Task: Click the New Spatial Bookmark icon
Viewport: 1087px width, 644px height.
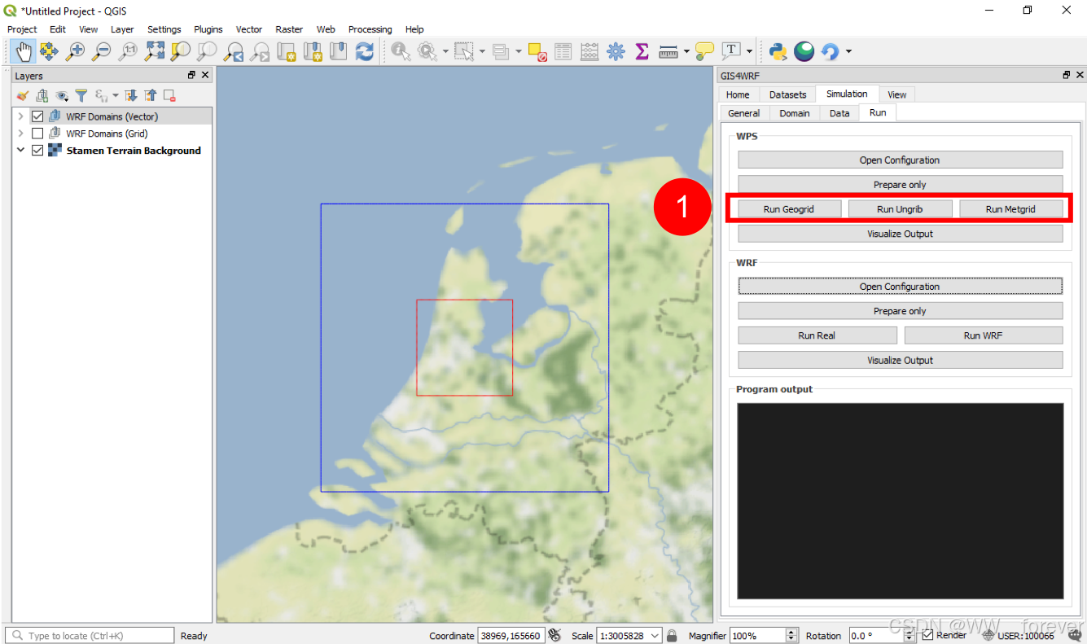Action: [x=312, y=51]
